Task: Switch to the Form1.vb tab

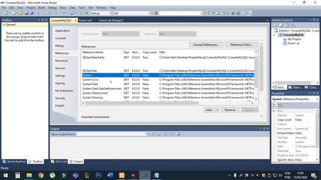Action: coord(85,20)
